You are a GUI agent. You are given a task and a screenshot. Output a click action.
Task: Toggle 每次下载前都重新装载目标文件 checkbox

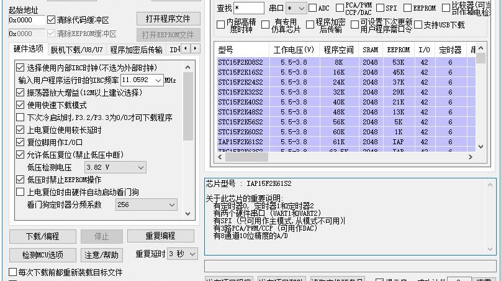(12, 272)
